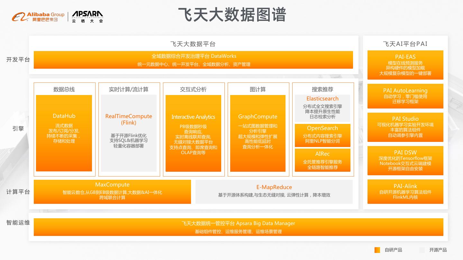Click the E-MapReduce block
The height and width of the screenshot is (260, 463).
point(274,192)
